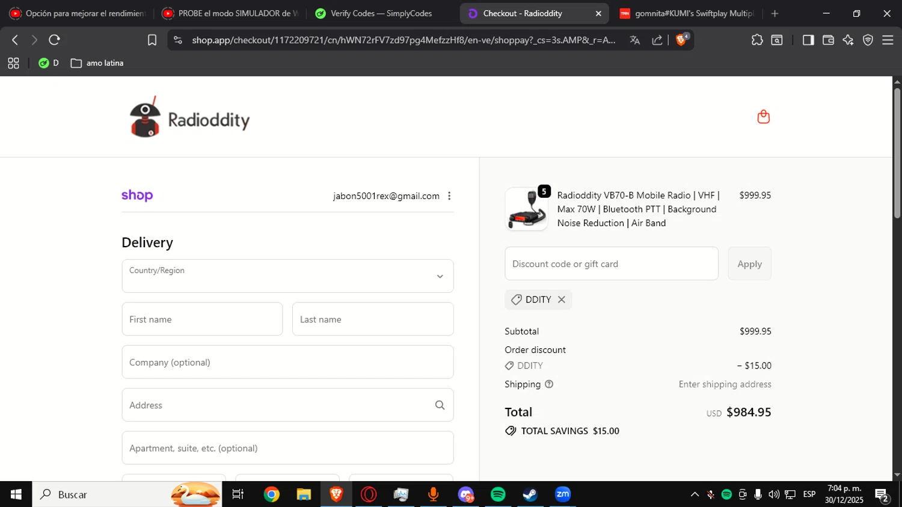Click the shipping info question mark icon
Screen dimensions: 902x507
549,384
